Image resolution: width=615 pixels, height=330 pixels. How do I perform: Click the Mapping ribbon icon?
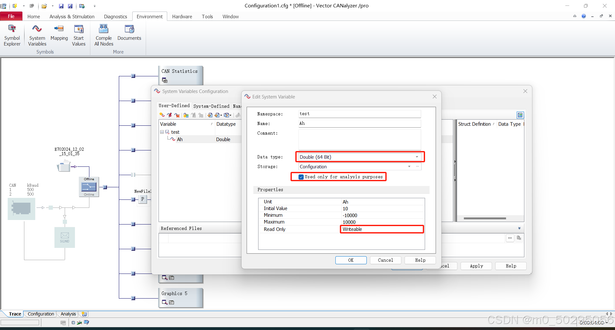[59, 33]
